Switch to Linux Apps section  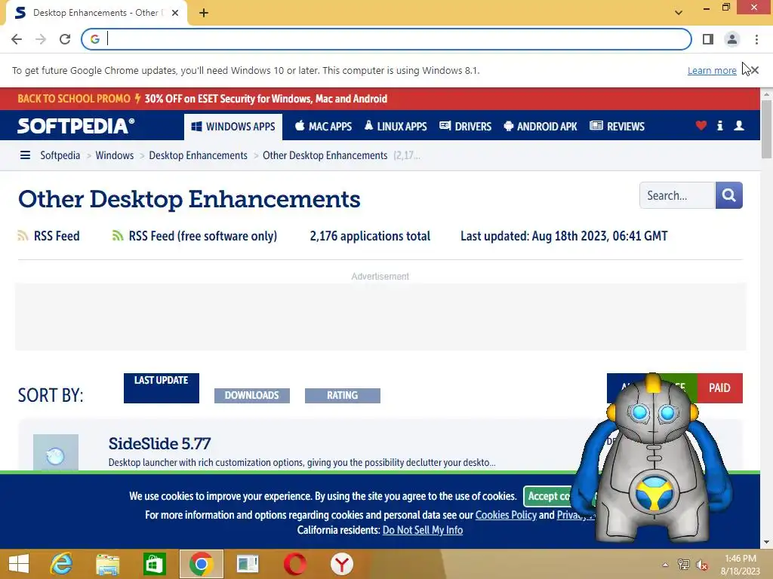pos(396,127)
